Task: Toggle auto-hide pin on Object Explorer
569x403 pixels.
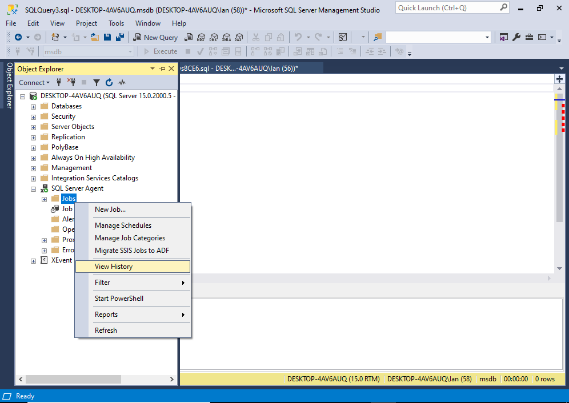Action: (162, 68)
